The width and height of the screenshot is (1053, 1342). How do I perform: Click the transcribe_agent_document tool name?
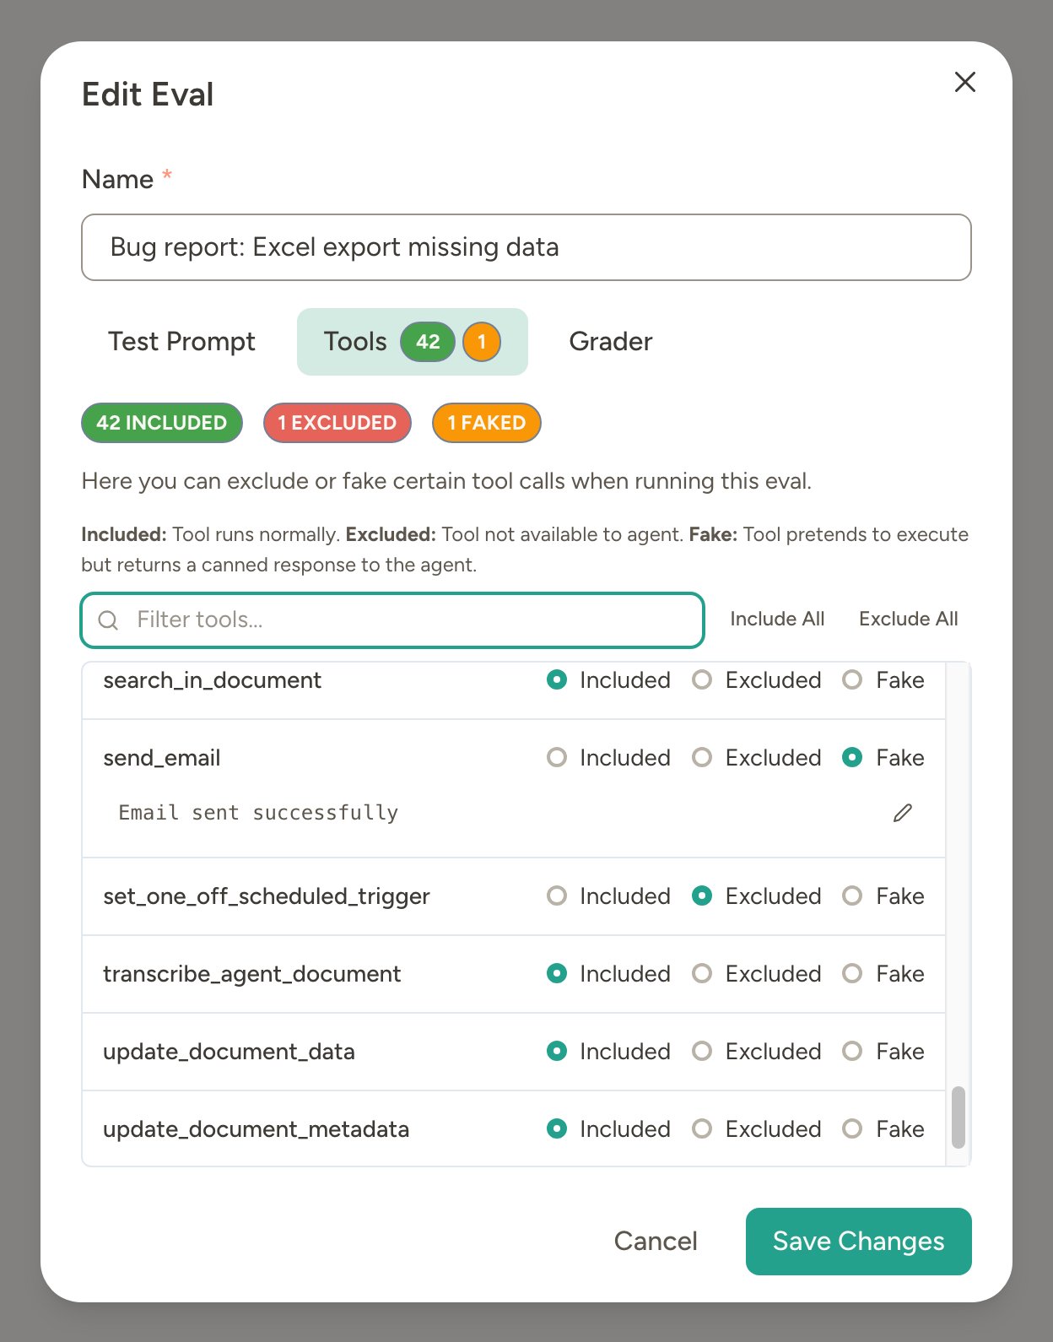click(x=252, y=974)
